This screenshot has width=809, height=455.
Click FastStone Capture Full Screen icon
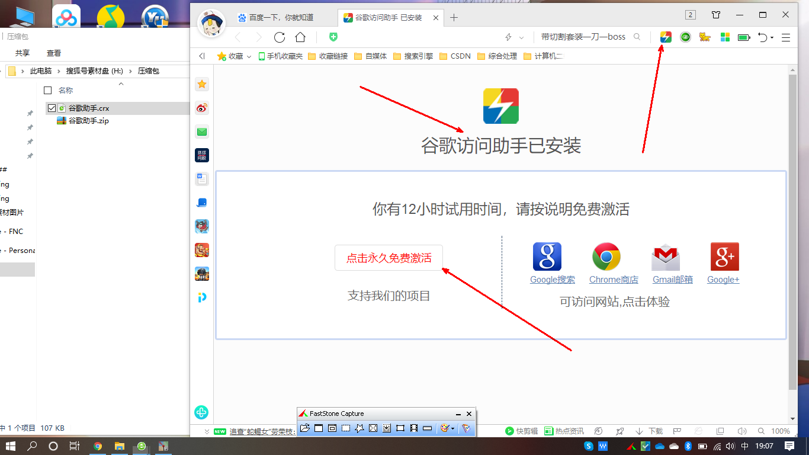373,428
